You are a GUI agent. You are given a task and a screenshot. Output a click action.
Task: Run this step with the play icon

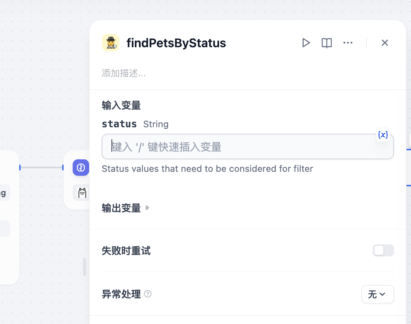pyautogui.click(x=306, y=43)
